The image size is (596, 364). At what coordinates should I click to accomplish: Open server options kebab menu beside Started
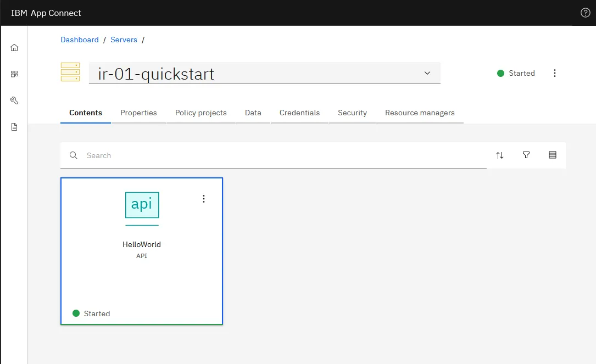(555, 73)
